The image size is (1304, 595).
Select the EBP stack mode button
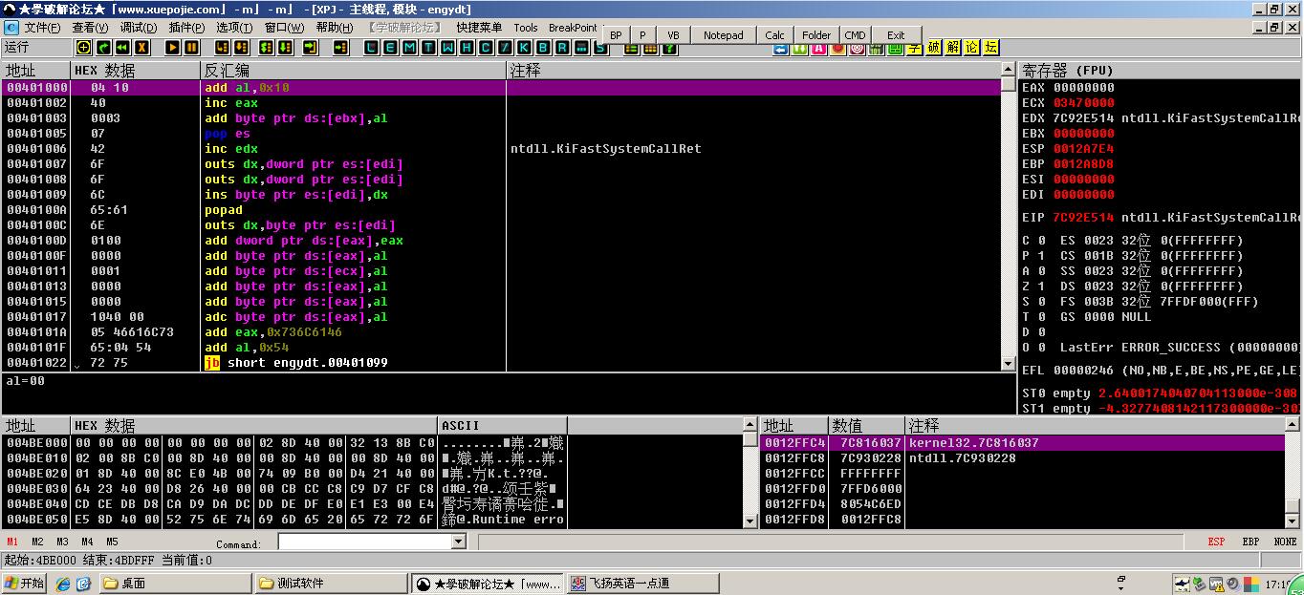(x=1250, y=542)
